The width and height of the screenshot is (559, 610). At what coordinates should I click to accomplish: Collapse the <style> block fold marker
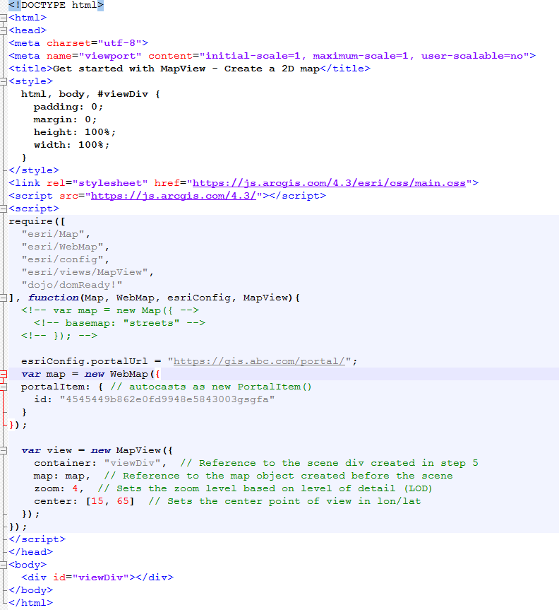coord(4,81)
